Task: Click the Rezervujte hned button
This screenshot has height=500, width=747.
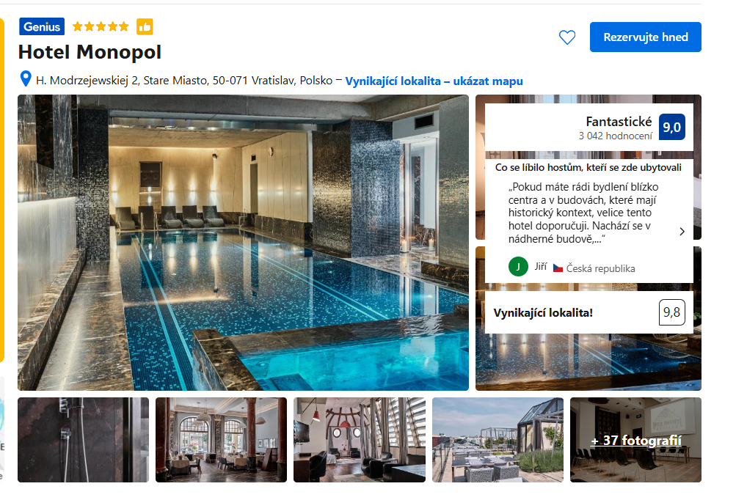Action: coord(646,37)
